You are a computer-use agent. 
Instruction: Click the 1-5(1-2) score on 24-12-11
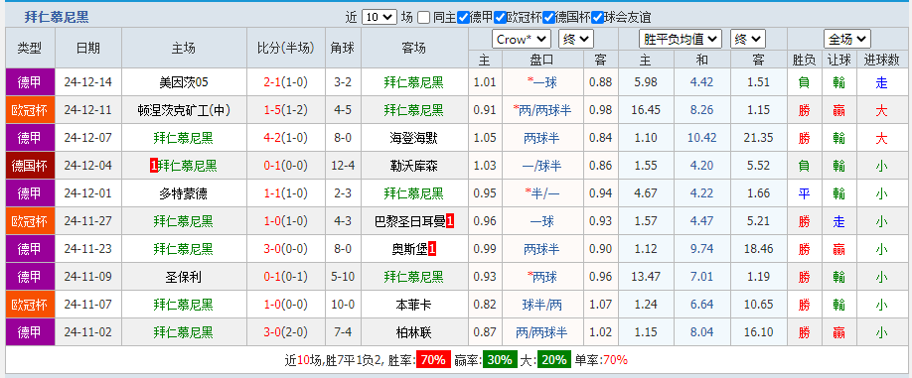285,110
